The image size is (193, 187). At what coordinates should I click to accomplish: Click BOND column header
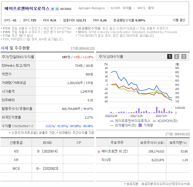(47, 143)
